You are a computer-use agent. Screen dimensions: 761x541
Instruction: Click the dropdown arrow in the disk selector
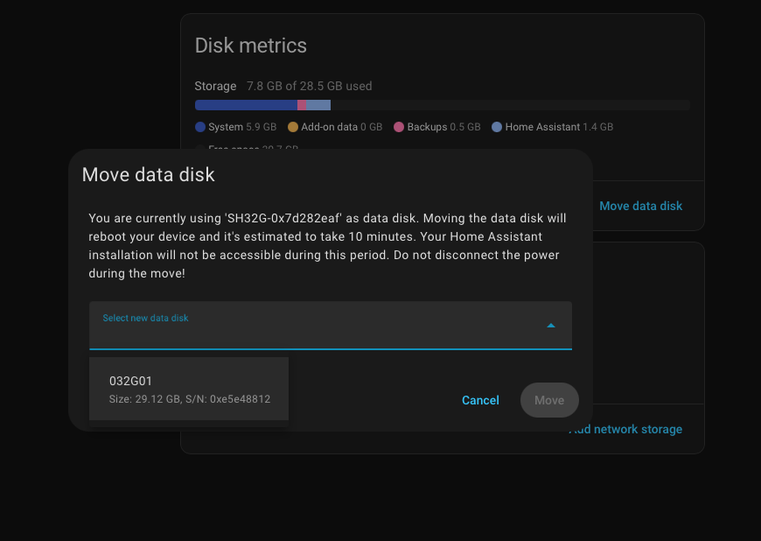point(551,326)
